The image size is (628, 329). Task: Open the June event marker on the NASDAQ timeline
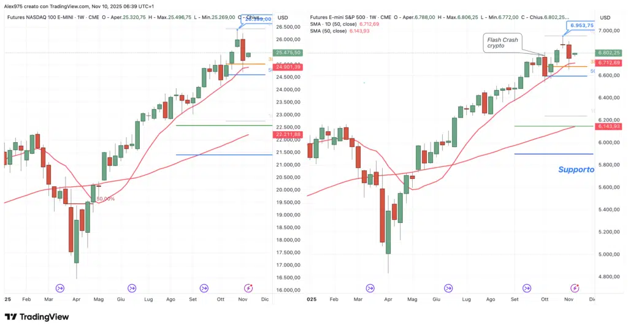point(132,288)
